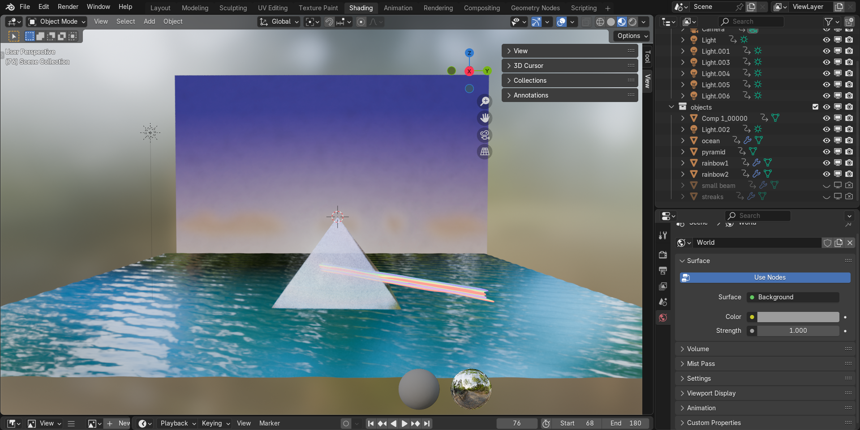Viewport: 860px width, 430px height.
Task: Click the Use Nodes button
Action: 769,277
